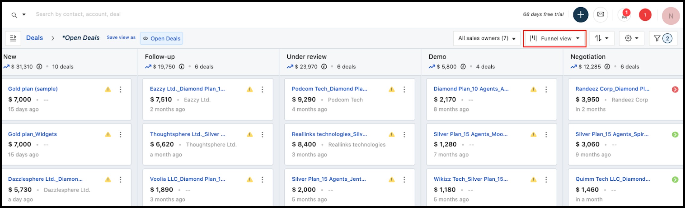Expand the settings gear dropdown
The height and width of the screenshot is (208, 685).
tap(631, 38)
